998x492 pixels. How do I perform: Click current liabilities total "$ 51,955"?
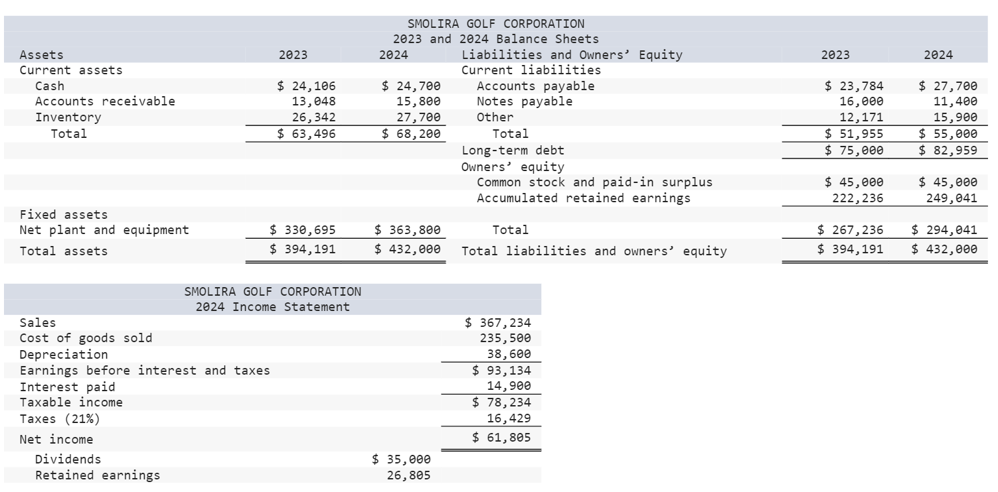[x=854, y=133]
